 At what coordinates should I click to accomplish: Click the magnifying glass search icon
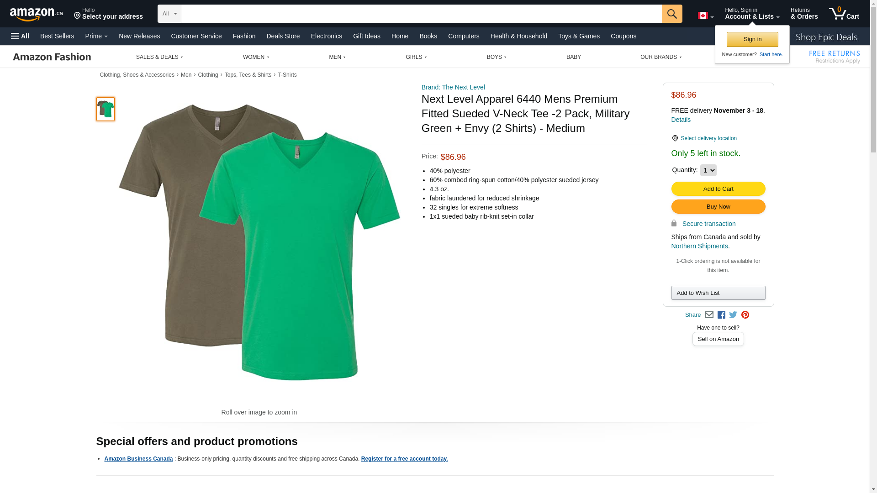click(x=671, y=14)
